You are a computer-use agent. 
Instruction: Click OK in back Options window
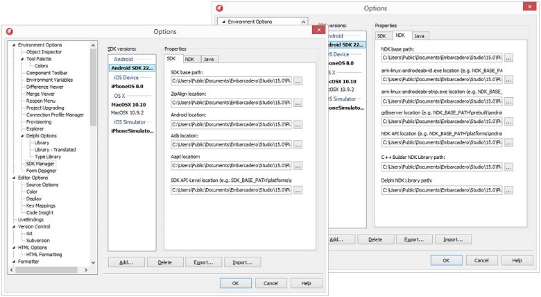coord(446,260)
